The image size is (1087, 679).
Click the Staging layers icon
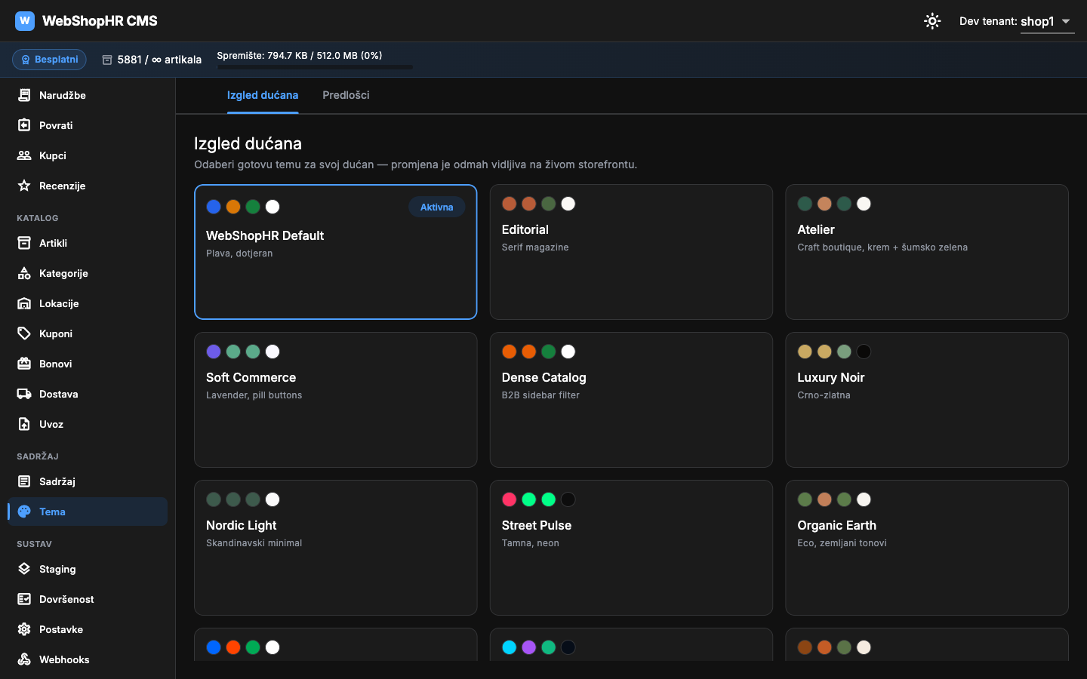(24, 569)
